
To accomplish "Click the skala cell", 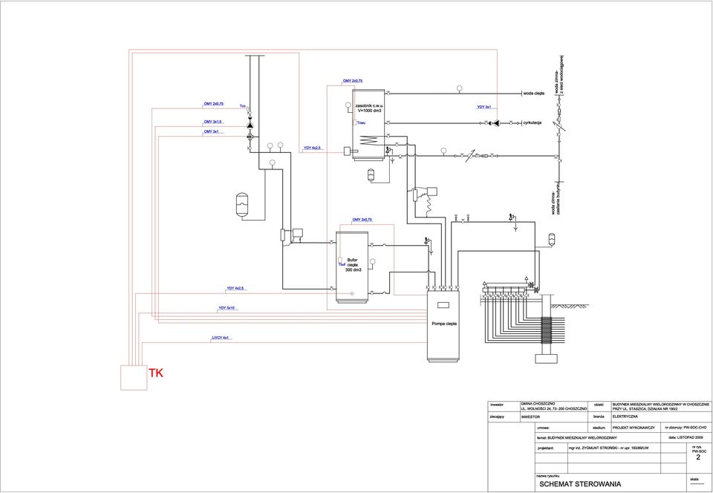I will (698, 481).
